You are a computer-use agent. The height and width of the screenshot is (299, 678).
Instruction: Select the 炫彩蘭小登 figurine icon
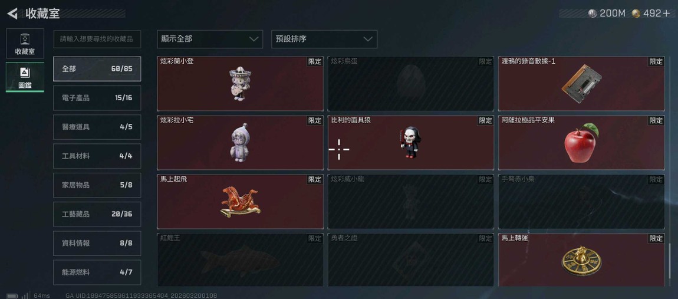(x=240, y=84)
